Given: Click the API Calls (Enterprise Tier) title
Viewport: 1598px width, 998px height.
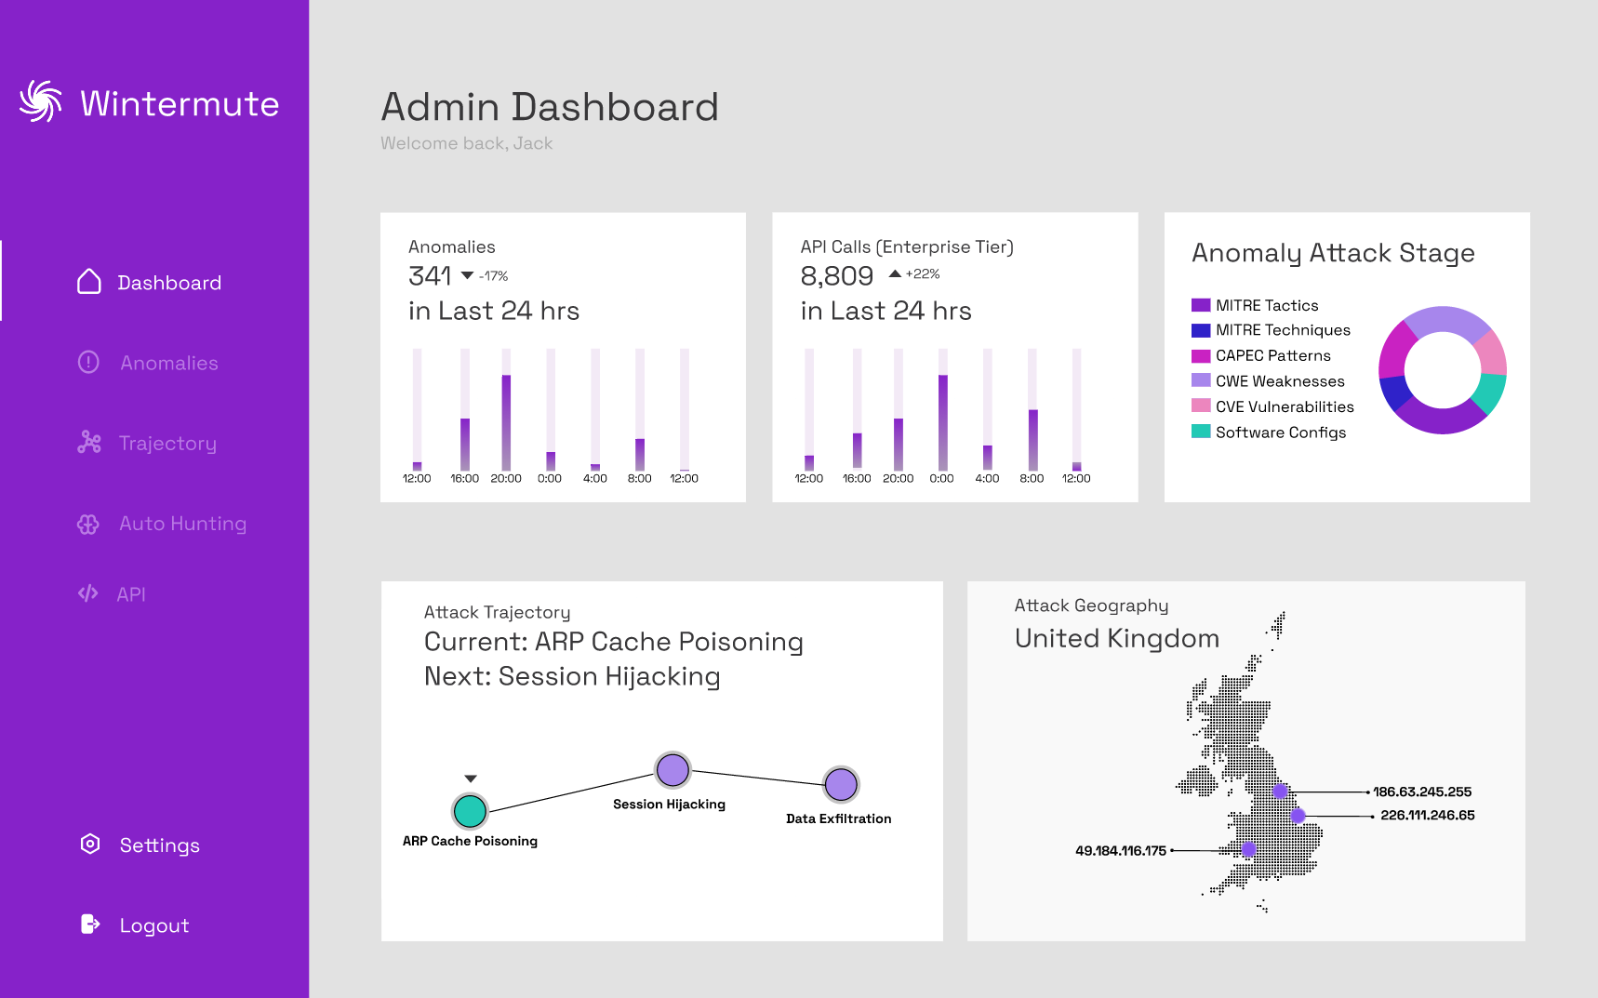Looking at the screenshot, I should pos(907,246).
